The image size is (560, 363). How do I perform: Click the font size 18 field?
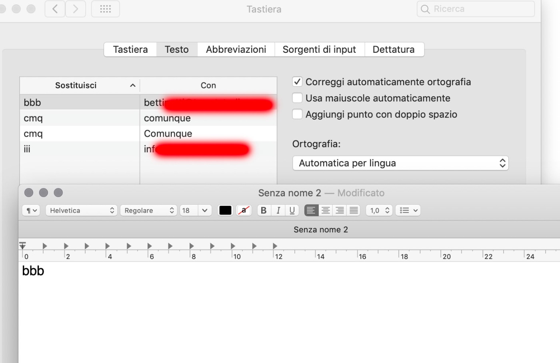click(188, 210)
